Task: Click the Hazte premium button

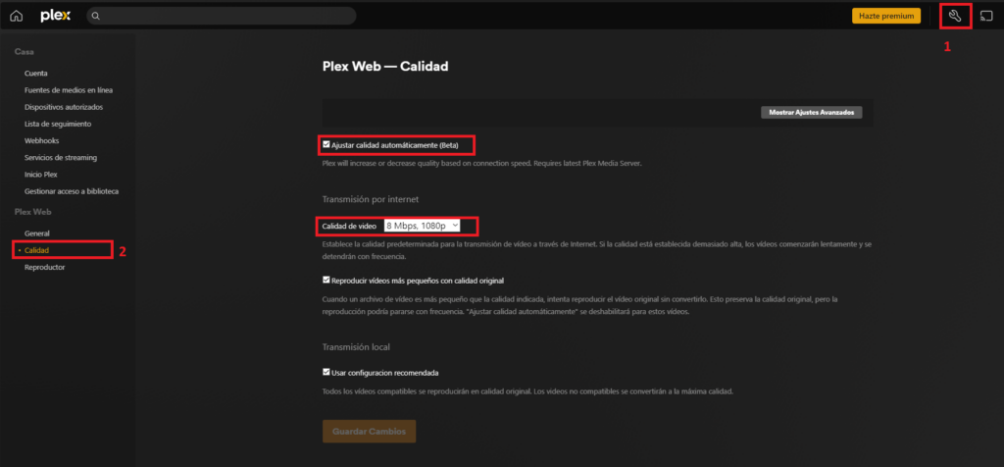Action: pos(886,16)
